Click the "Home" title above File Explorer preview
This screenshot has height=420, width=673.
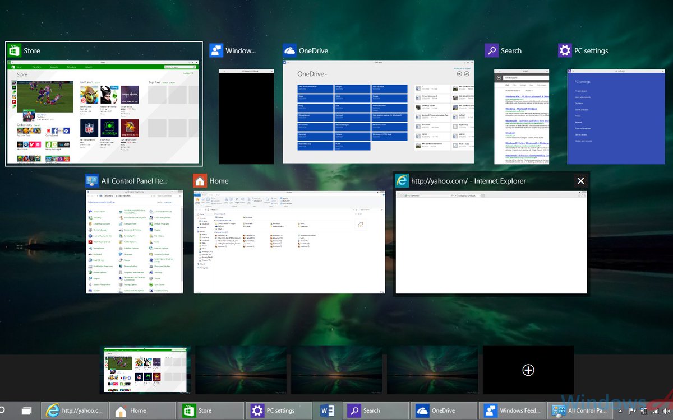click(x=219, y=181)
